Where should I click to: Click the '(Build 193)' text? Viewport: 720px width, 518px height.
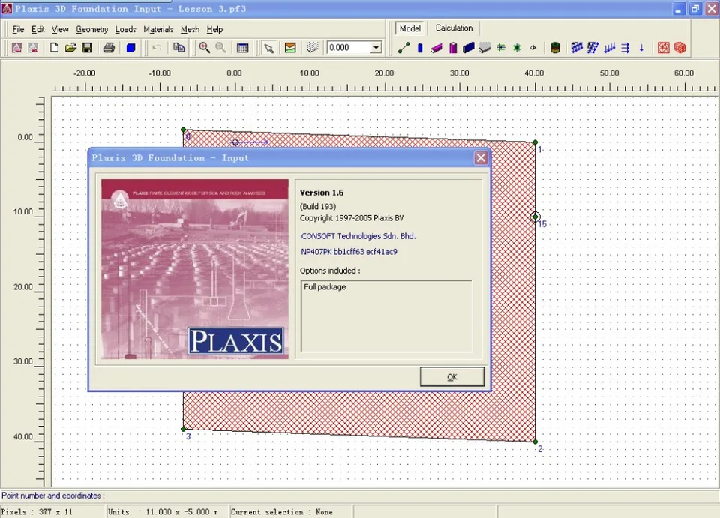(318, 206)
